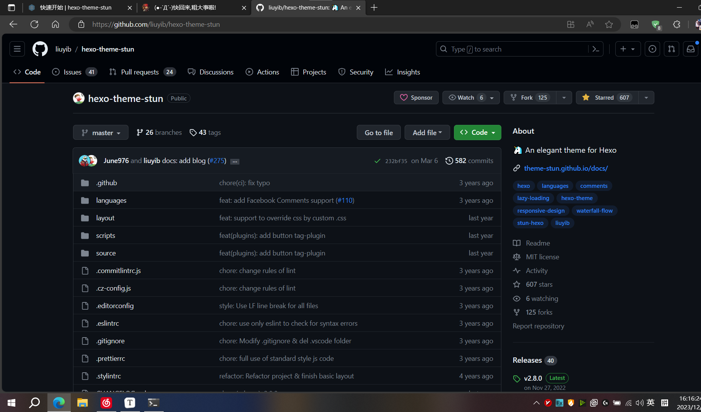The image size is (701, 412).
Task: Open the pull requests icon in header
Action: click(x=672, y=49)
